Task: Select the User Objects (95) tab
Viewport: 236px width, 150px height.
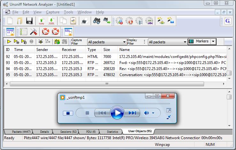Action: (140, 131)
